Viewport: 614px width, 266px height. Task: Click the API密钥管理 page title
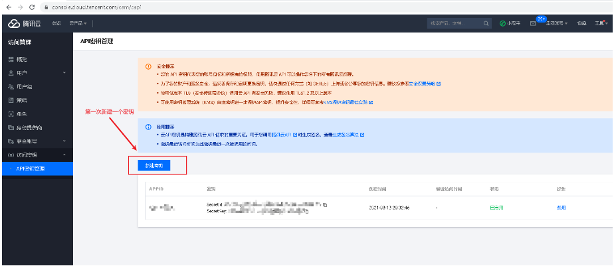click(x=96, y=41)
